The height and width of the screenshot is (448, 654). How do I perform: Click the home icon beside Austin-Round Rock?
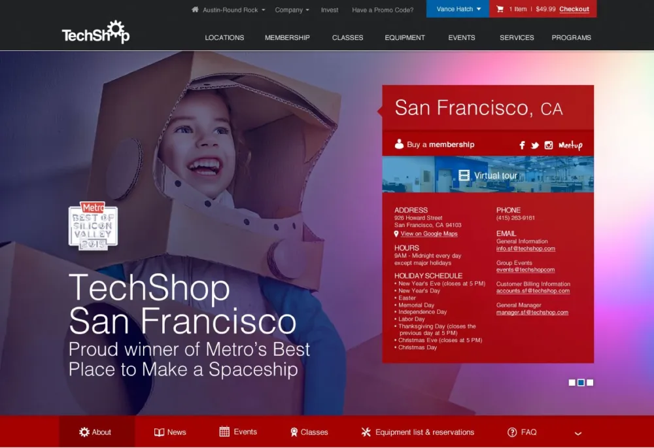pyautogui.click(x=195, y=9)
